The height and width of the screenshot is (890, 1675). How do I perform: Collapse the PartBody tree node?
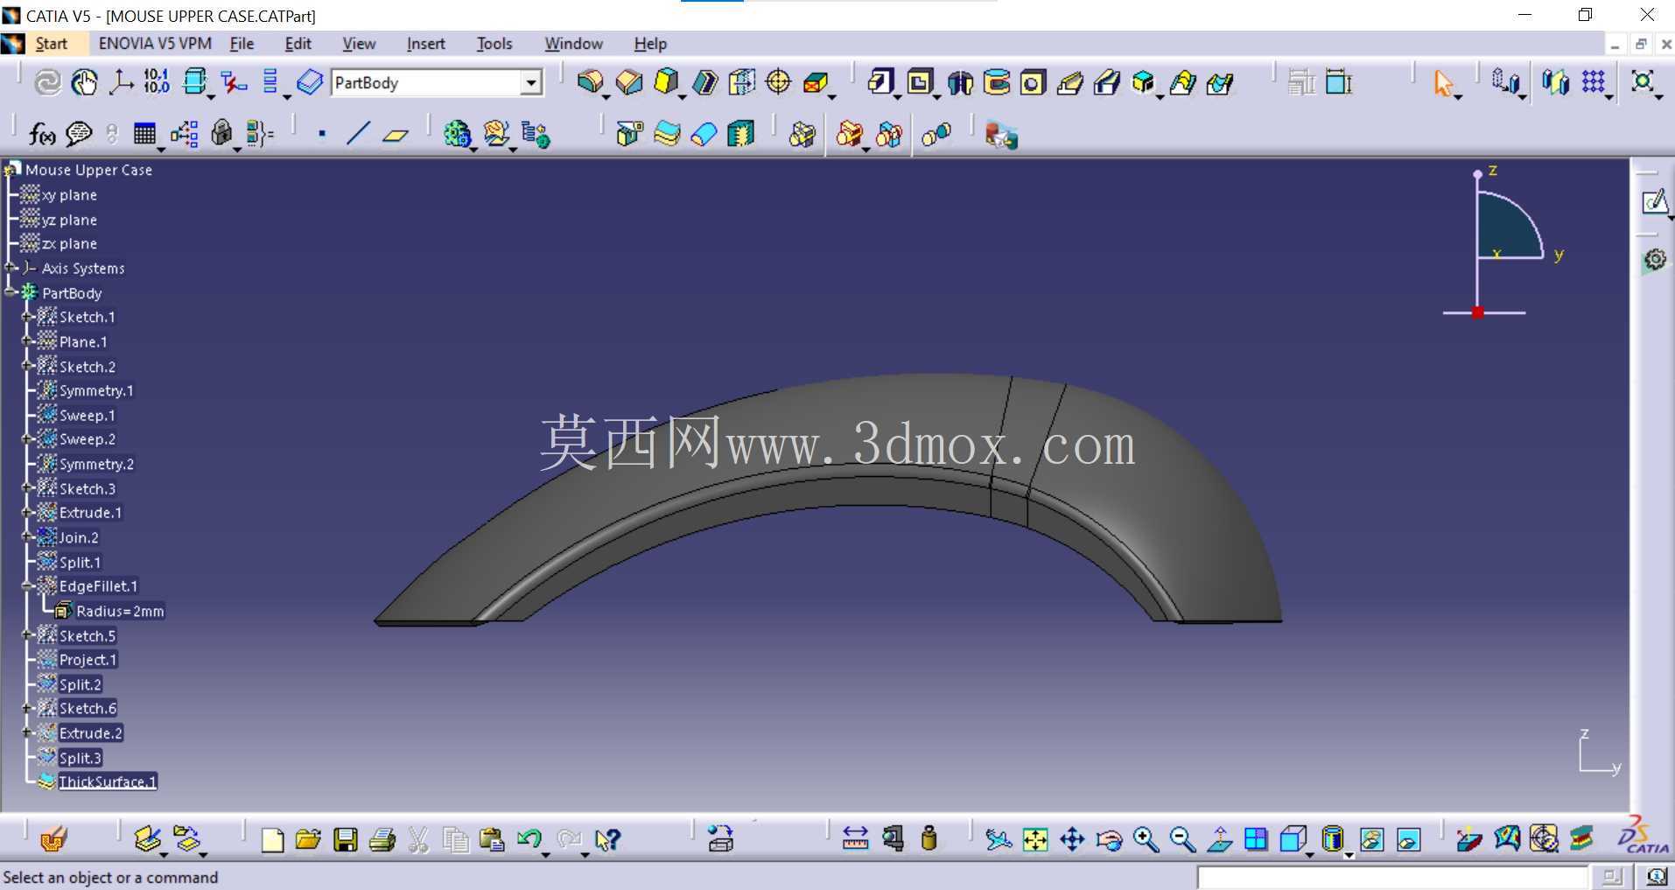coord(11,292)
